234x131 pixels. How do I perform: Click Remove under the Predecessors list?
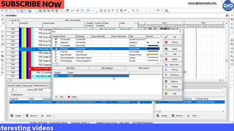tap(31, 116)
